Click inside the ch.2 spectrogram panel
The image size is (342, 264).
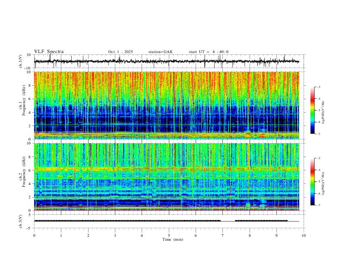pos(166,177)
